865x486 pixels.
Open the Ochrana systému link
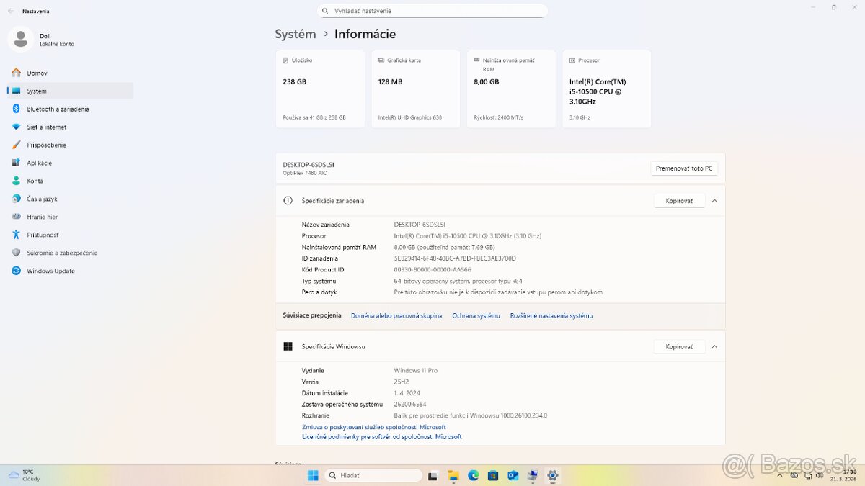tap(476, 315)
